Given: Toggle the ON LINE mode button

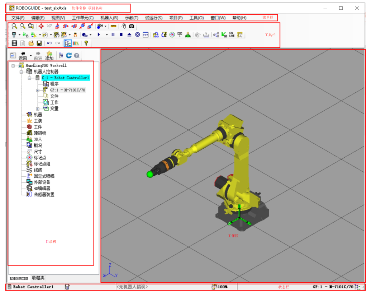Looking at the screenshot, I should (232, 35).
